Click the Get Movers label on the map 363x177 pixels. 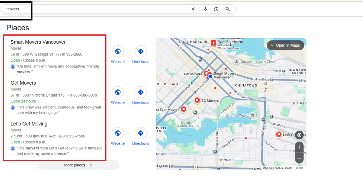pyautogui.click(x=193, y=74)
